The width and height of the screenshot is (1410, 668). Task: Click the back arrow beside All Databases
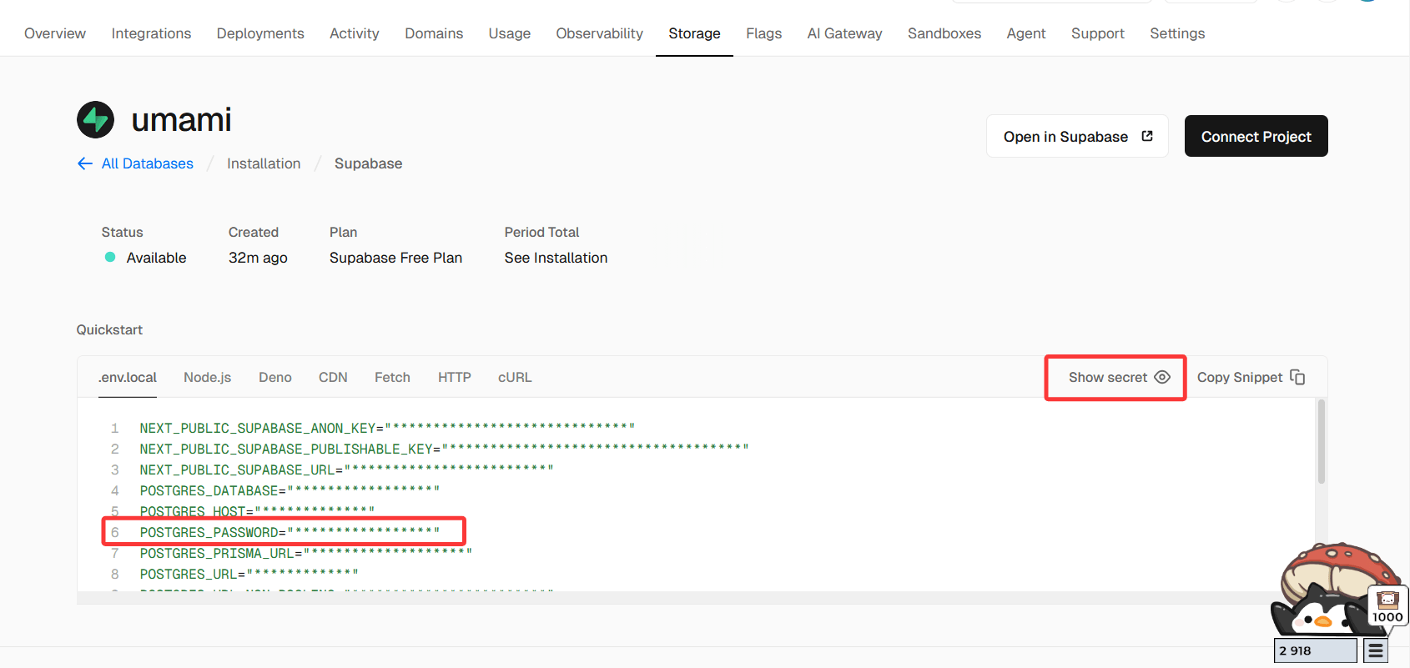85,163
